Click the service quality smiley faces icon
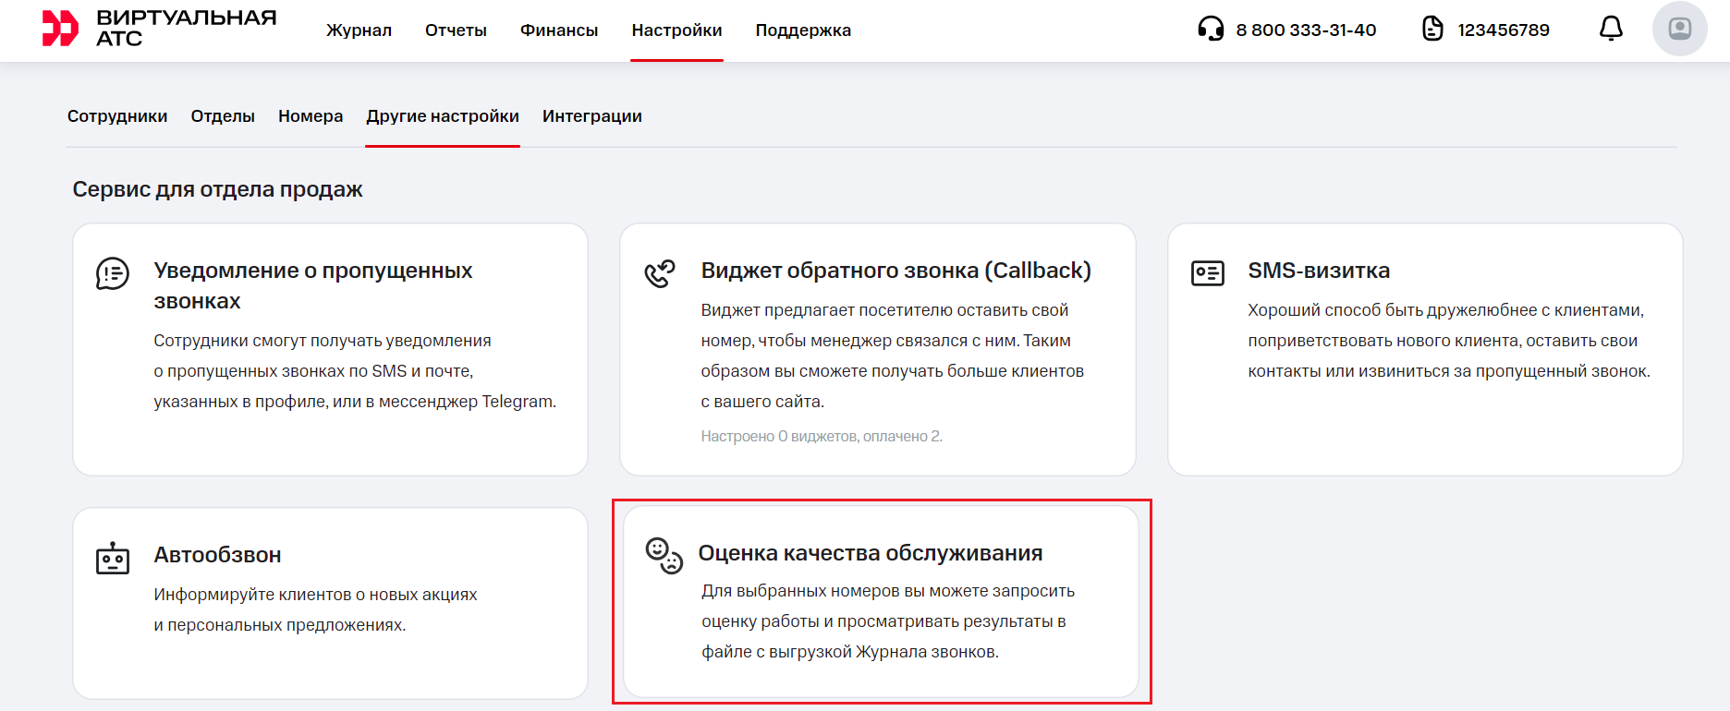 coord(664,556)
